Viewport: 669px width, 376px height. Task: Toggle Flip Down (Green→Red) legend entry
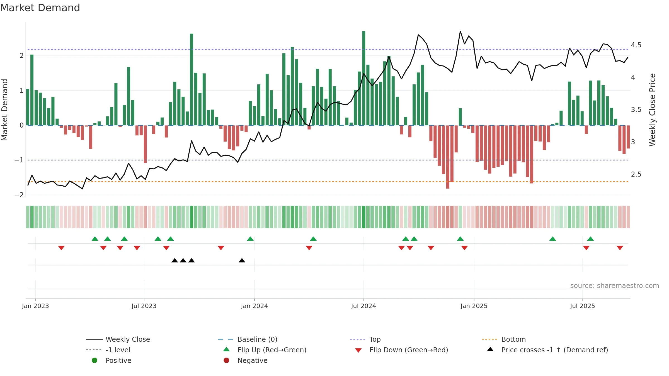(401, 350)
